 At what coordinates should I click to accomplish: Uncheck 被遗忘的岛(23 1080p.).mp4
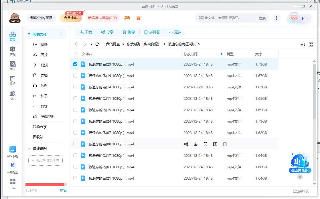[75, 64]
